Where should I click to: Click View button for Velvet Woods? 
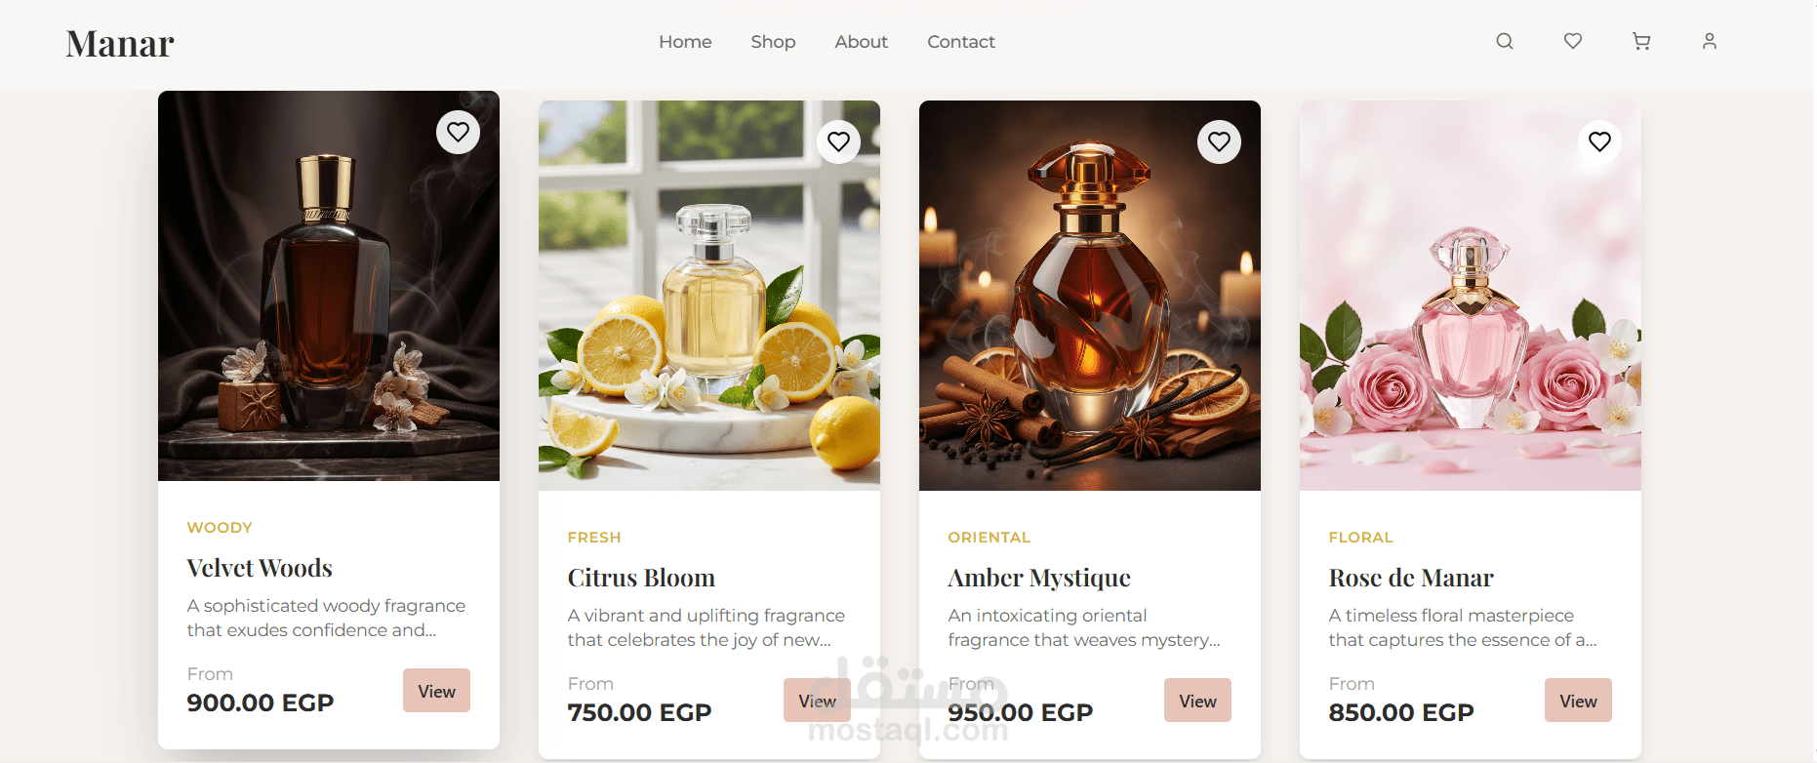[x=436, y=691]
